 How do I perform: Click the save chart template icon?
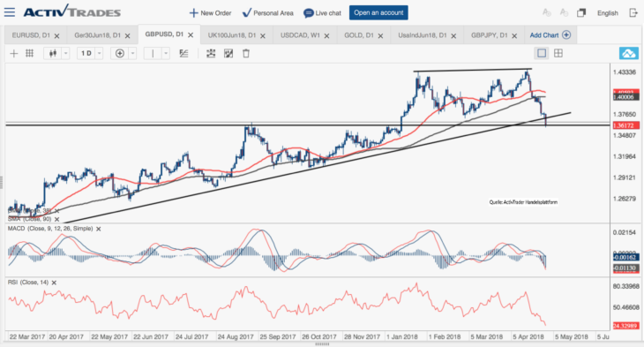(x=228, y=54)
